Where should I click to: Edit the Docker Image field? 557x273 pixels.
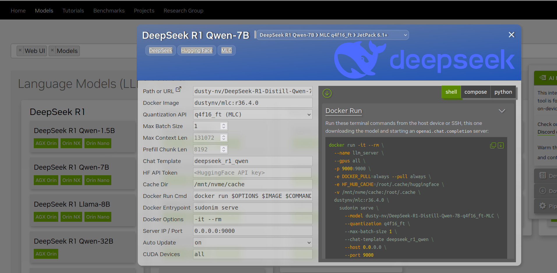[253, 103]
